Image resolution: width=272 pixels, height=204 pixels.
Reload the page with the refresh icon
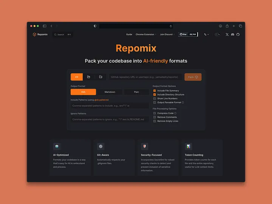[171, 26]
